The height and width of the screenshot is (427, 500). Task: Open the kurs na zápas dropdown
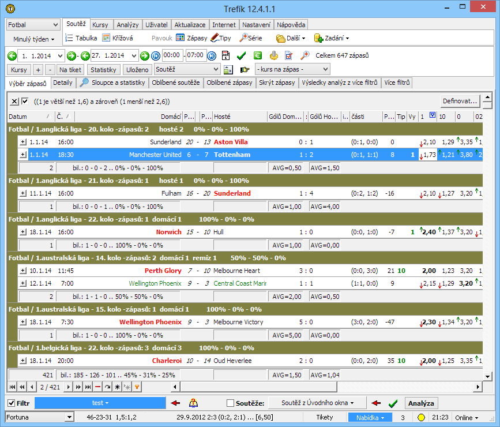click(x=292, y=69)
